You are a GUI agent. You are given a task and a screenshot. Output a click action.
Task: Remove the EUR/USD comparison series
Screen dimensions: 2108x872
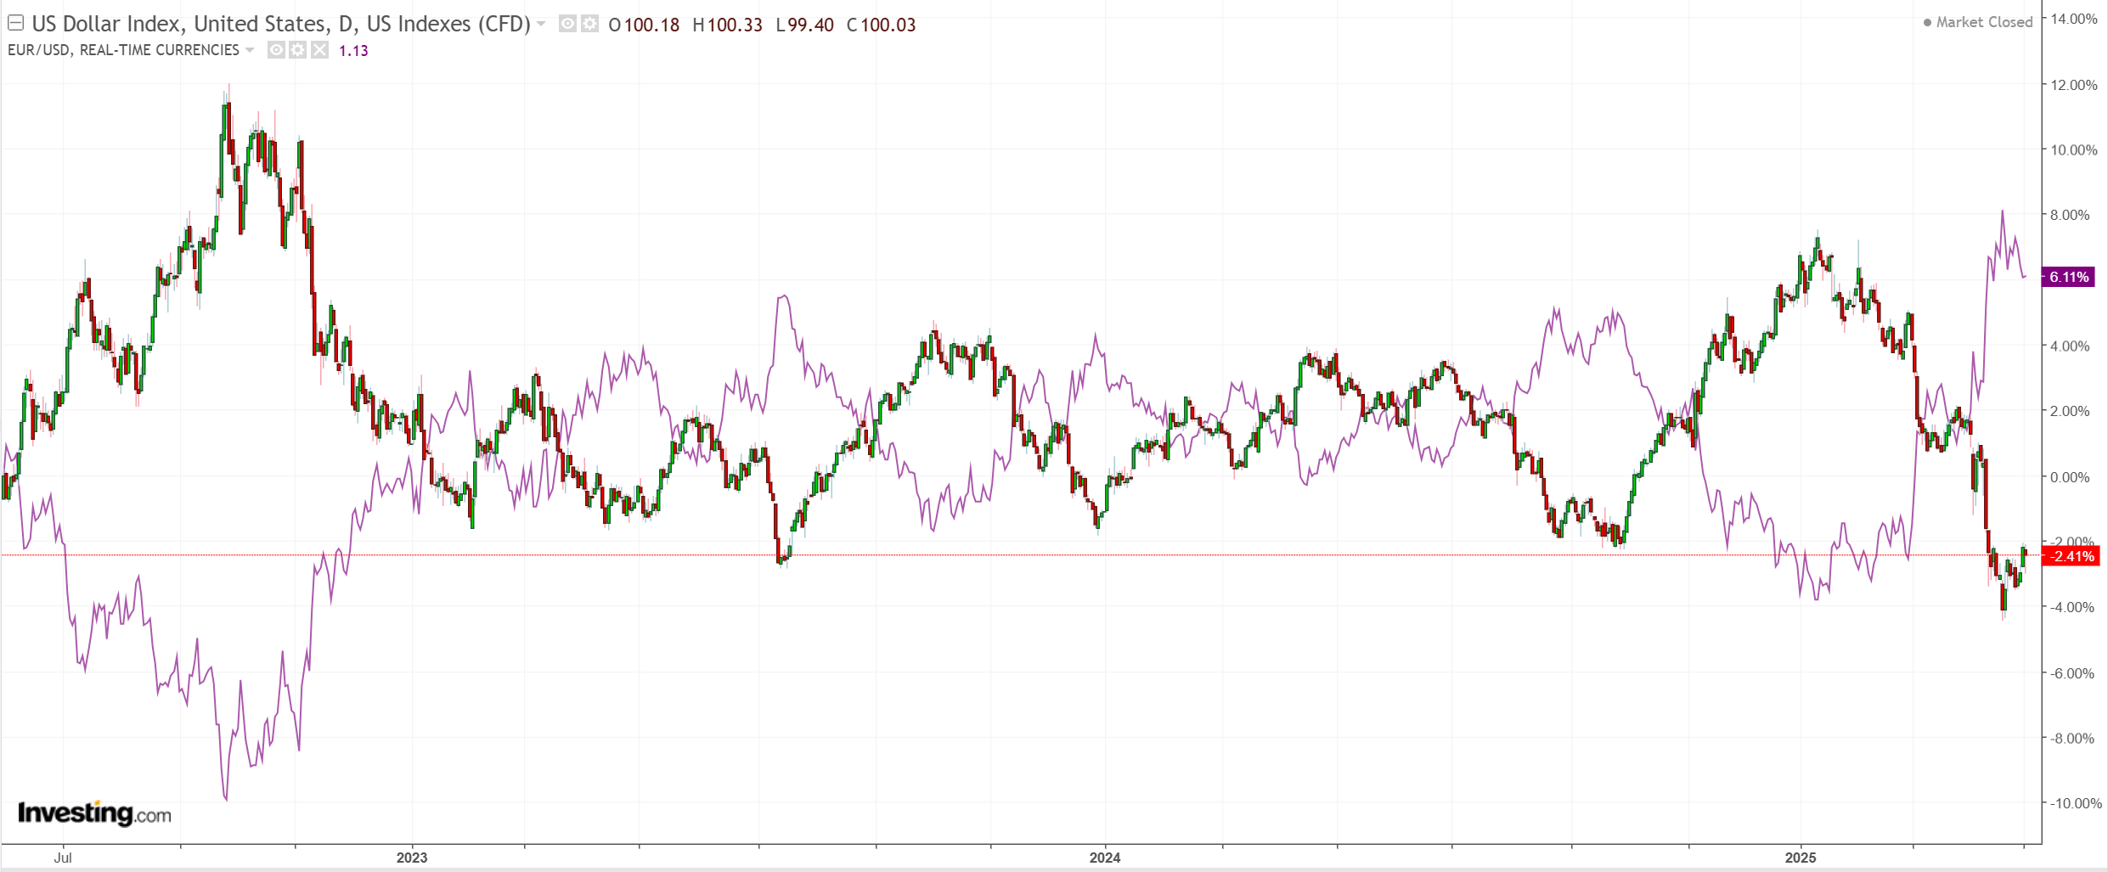319,50
